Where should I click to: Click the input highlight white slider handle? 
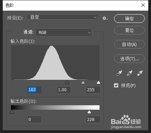coord(98,82)
